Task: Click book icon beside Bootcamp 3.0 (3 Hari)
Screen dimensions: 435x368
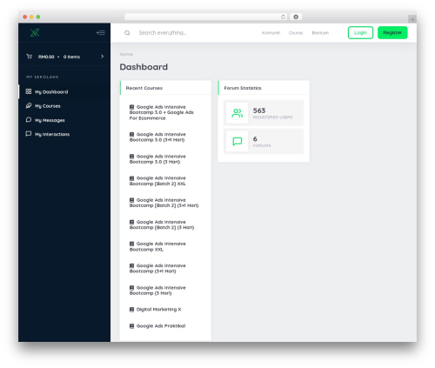Action: 131,157
